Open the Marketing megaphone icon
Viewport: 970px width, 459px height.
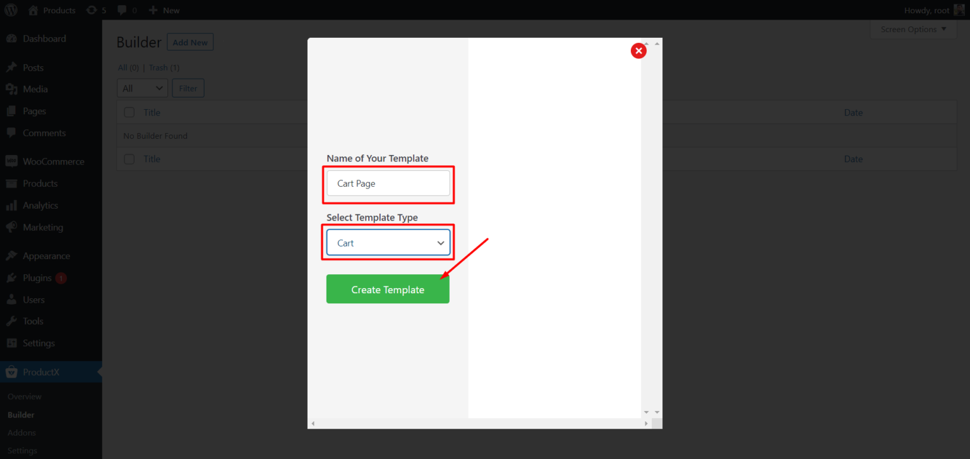click(x=11, y=227)
